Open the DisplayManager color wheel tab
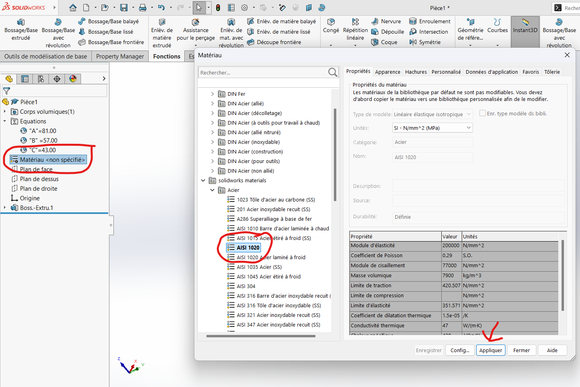The image size is (580, 387). [x=73, y=79]
